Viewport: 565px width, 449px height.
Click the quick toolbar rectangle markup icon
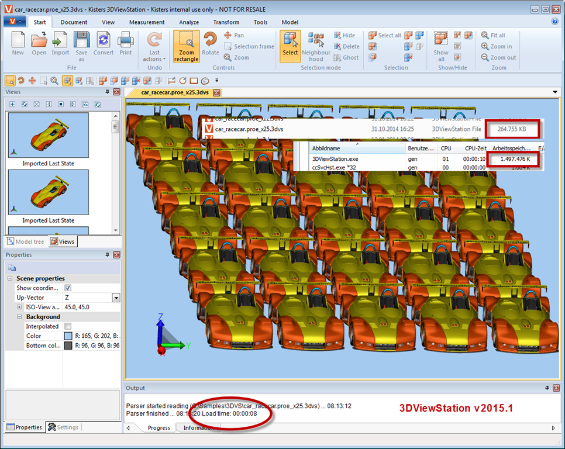click(194, 81)
